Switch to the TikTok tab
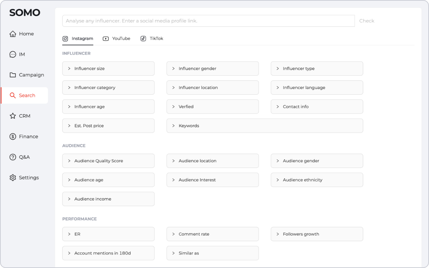This screenshot has height=268, width=429. pos(152,39)
